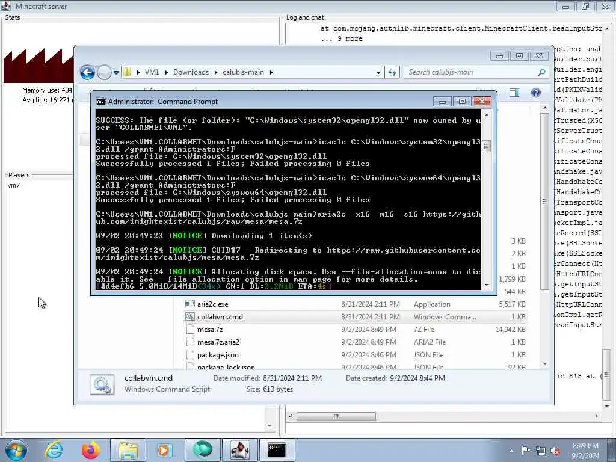Click the mesa.7z file icon
616x462 pixels.
click(190, 330)
